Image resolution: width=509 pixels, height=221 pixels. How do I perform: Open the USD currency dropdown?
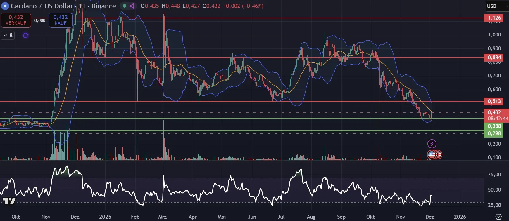(x=497, y=6)
